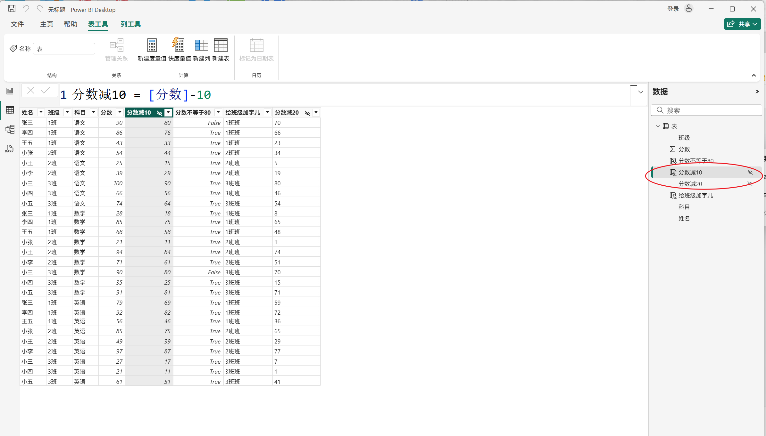Open the 主页 ribbon tab
Screen dimensions: 766x436
coord(46,24)
